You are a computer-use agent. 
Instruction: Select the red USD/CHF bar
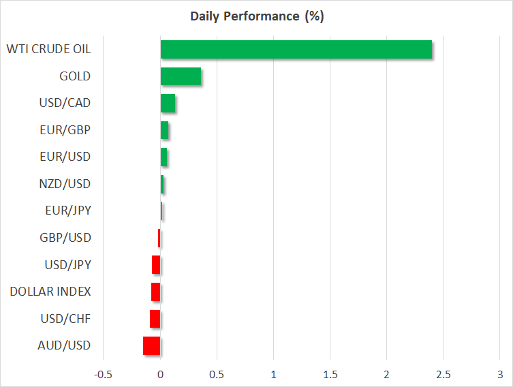tap(155, 319)
